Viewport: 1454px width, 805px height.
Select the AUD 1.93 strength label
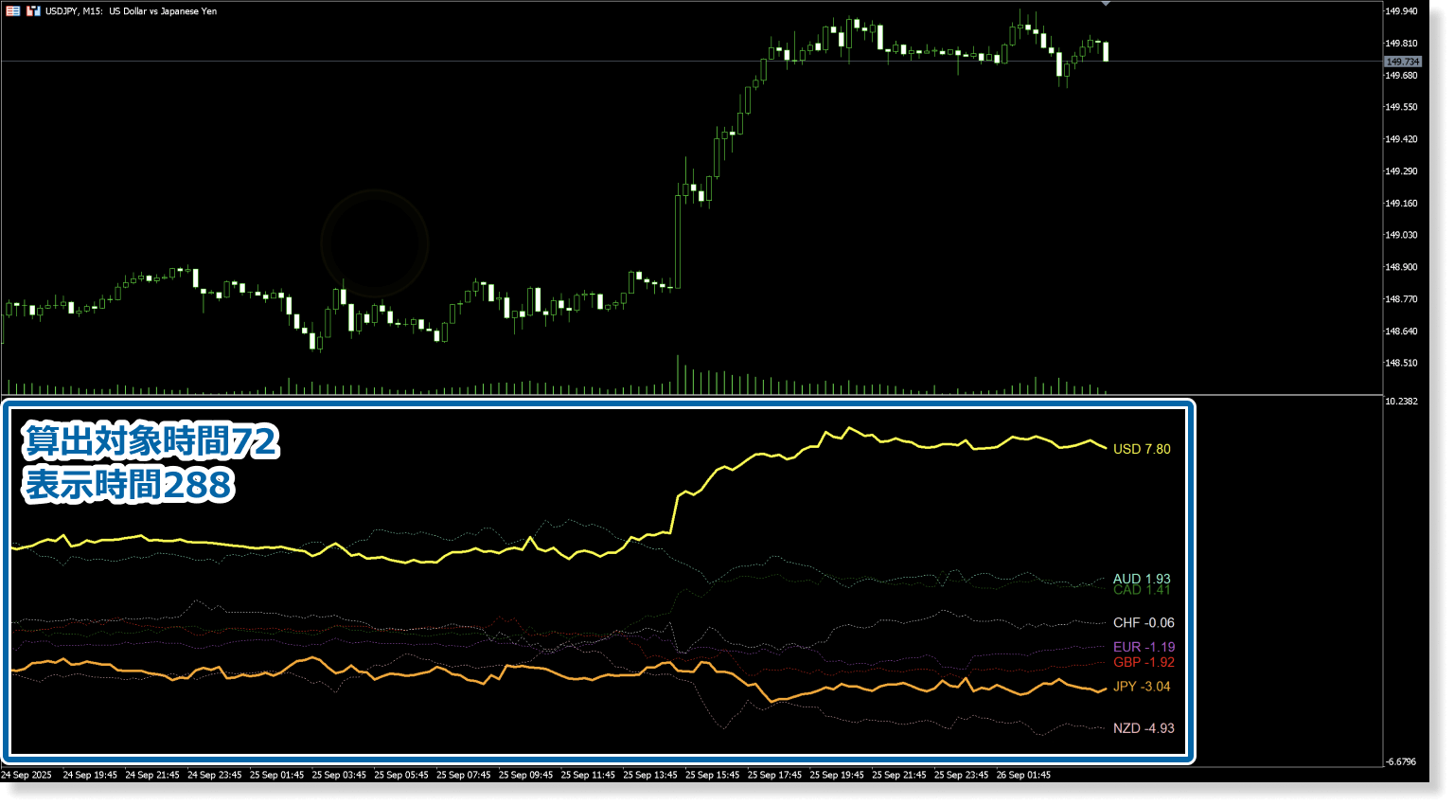coord(1142,578)
